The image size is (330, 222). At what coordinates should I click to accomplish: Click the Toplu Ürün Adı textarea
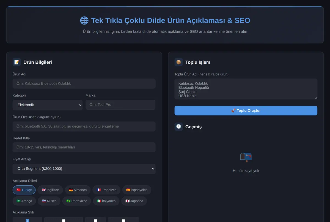pyautogui.click(x=246, y=89)
